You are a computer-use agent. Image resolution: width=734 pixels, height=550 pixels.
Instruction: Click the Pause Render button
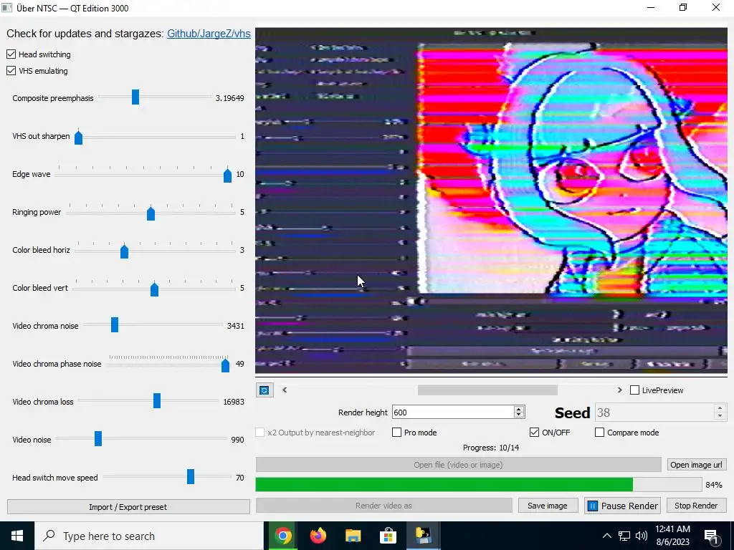(x=623, y=506)
